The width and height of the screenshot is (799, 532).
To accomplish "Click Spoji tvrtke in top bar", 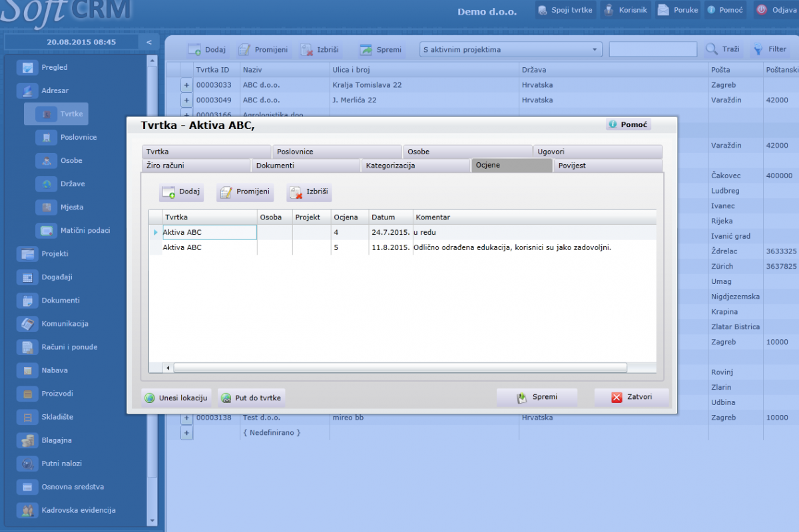I will pyautogui.click(x=565, y=10).
